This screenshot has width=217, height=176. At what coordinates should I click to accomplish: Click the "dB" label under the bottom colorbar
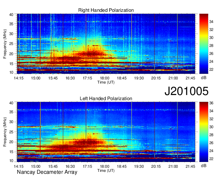click(204, 166)
